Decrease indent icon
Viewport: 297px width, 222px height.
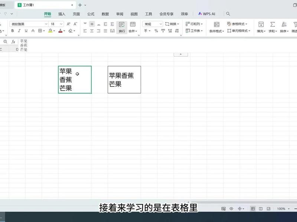pyautogui.click(x=105, y=24)
